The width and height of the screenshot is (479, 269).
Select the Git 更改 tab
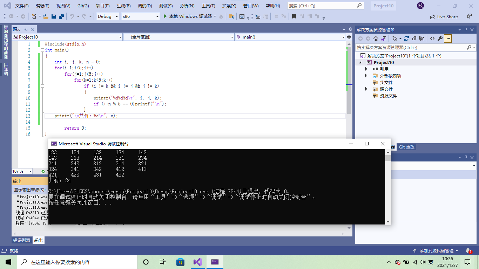coord(407,147)
